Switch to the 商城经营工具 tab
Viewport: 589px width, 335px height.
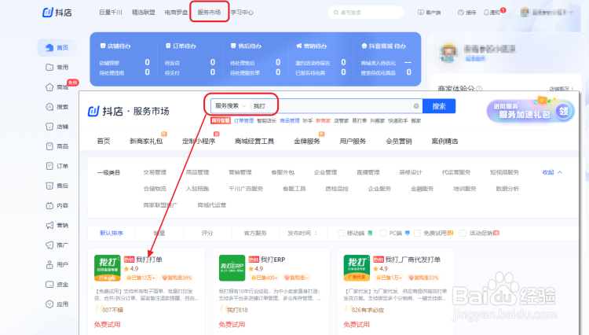[254, 142]
